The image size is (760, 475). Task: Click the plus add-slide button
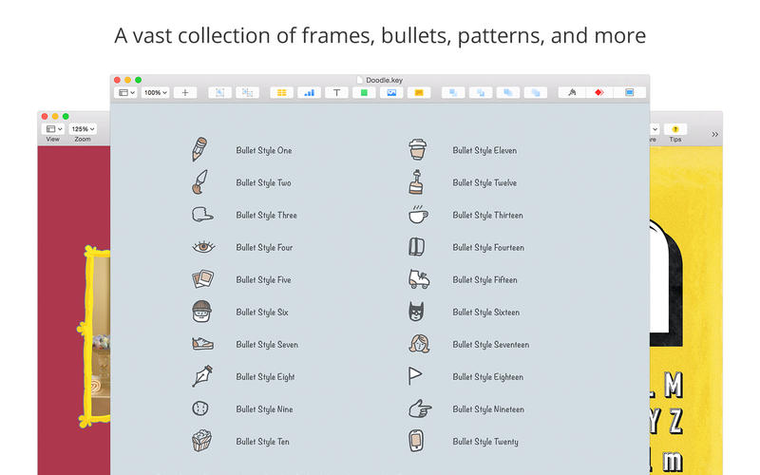coord(184,92)
